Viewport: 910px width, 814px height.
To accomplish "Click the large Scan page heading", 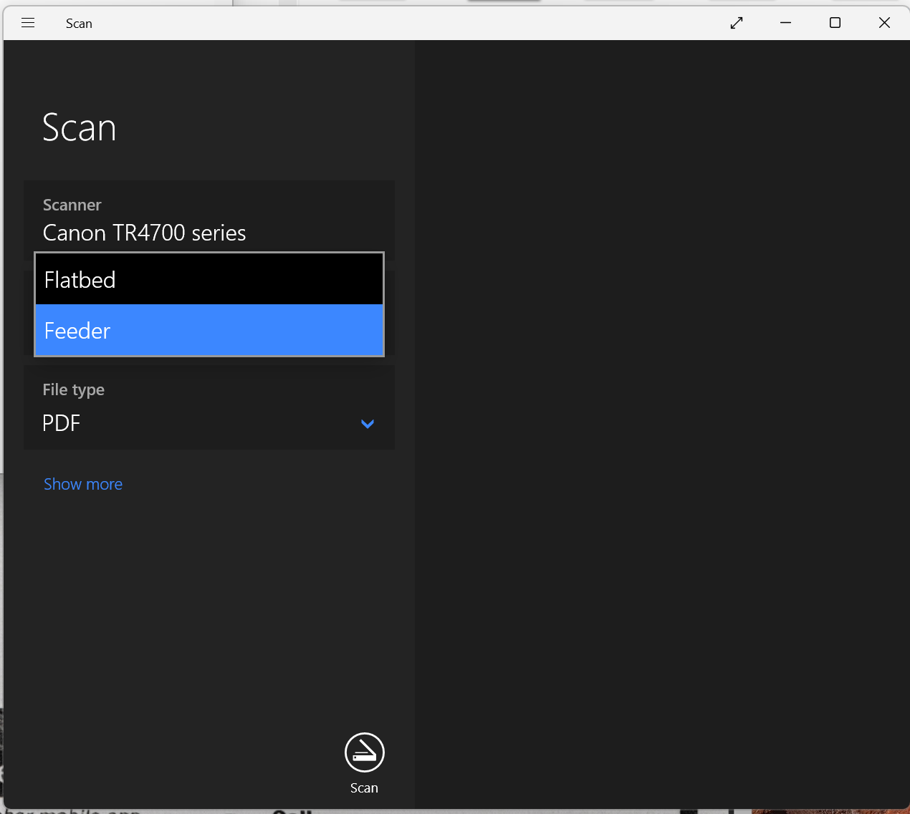I will pos(79,128).
